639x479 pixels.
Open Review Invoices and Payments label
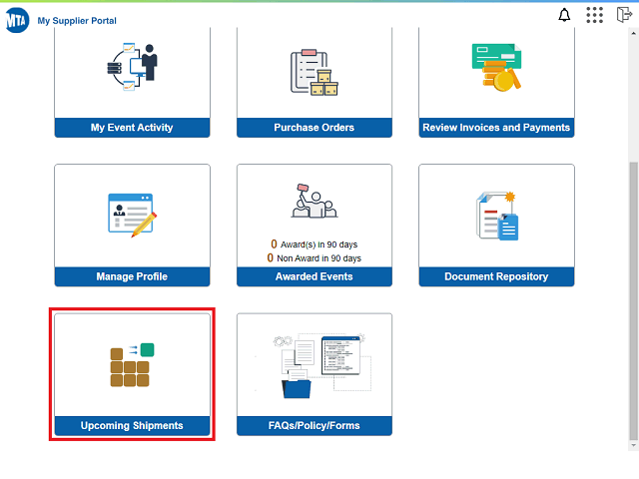point(496,128)
